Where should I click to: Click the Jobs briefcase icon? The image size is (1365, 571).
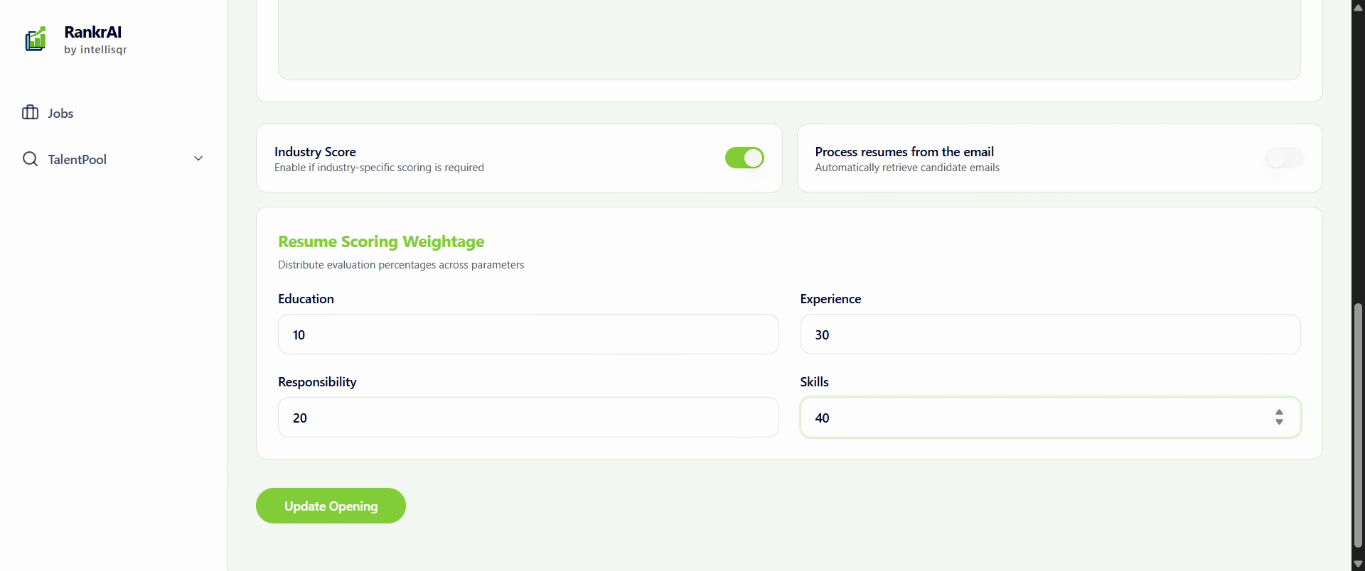30,113
